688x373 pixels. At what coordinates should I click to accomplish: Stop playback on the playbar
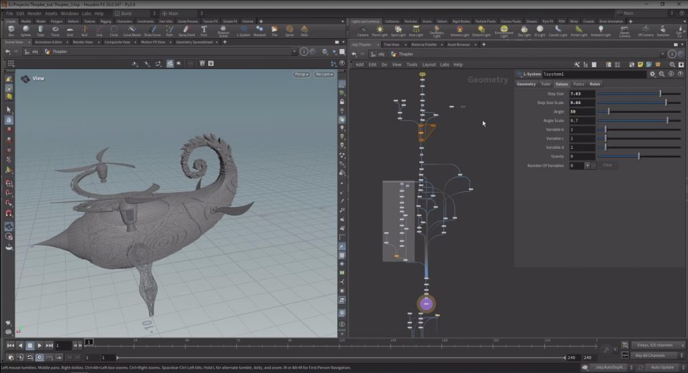pos(30,345)
